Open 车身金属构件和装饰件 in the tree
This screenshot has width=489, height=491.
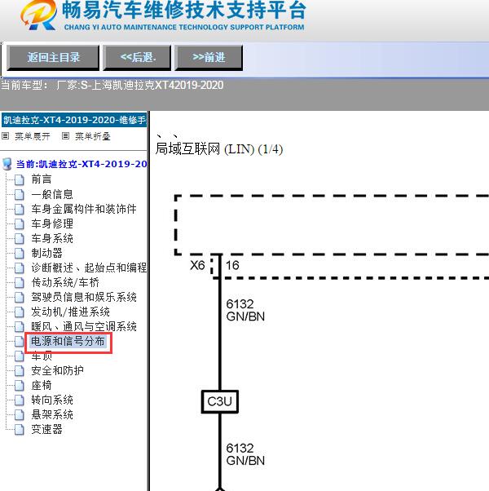(84, 209)
